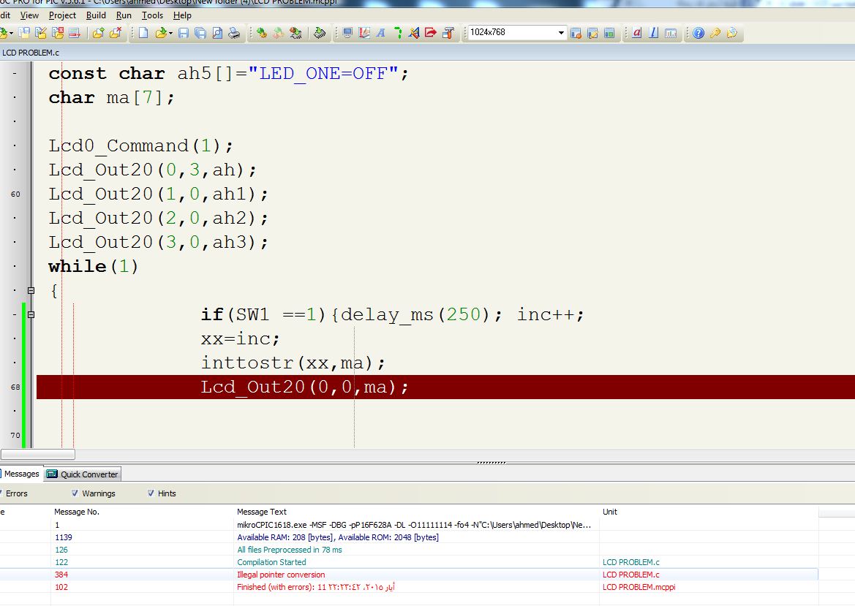Open the Help menu

pos(182,15)
